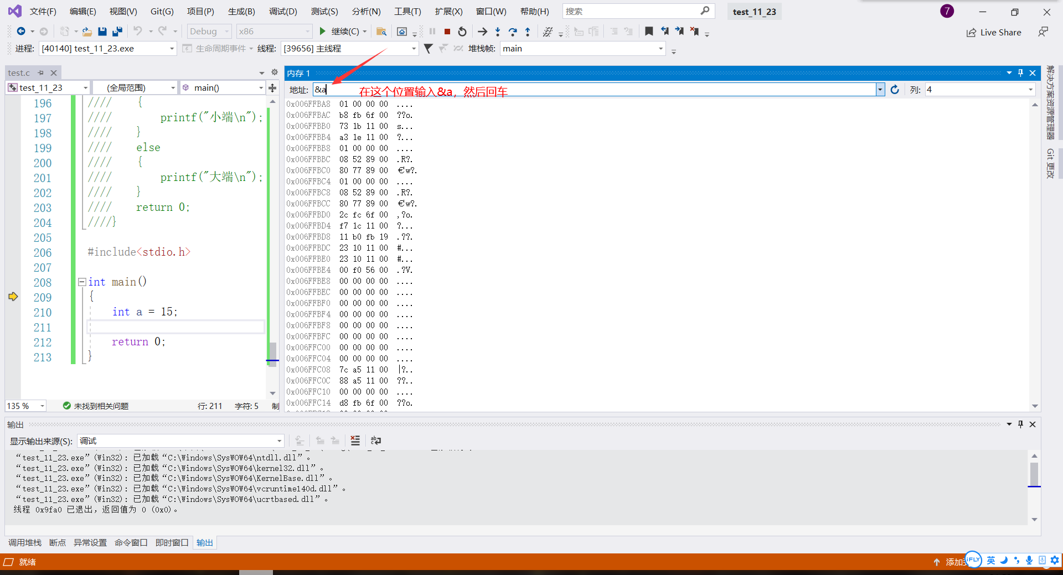
Task: Click the microphone icon in the IME bar
Action: pyautogui.click(x=1029, y=560)
